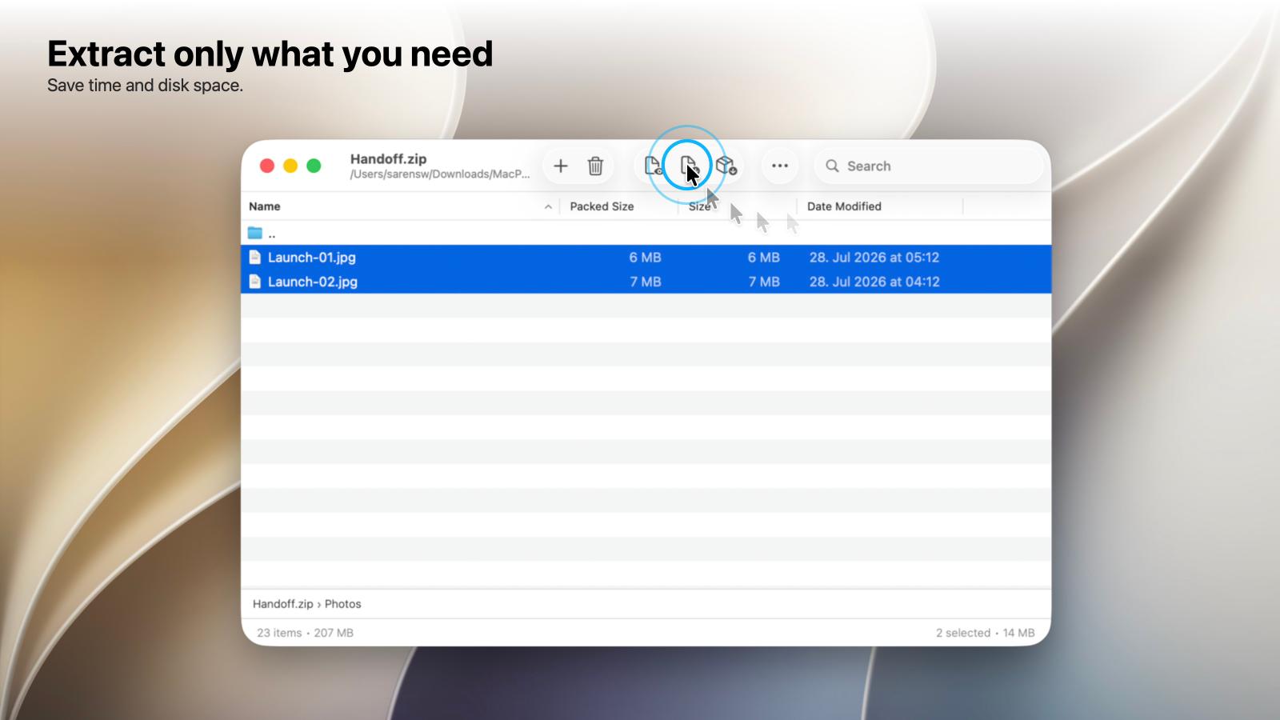Screen dimensions: 1280x720
Task: Click the Packed Size value of Launch-02.jpg
Action: [645, 282]
